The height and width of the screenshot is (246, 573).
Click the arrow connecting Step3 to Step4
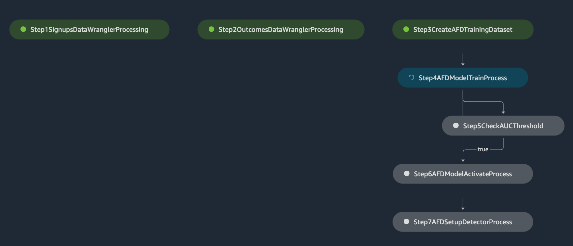tap(463, 54)
